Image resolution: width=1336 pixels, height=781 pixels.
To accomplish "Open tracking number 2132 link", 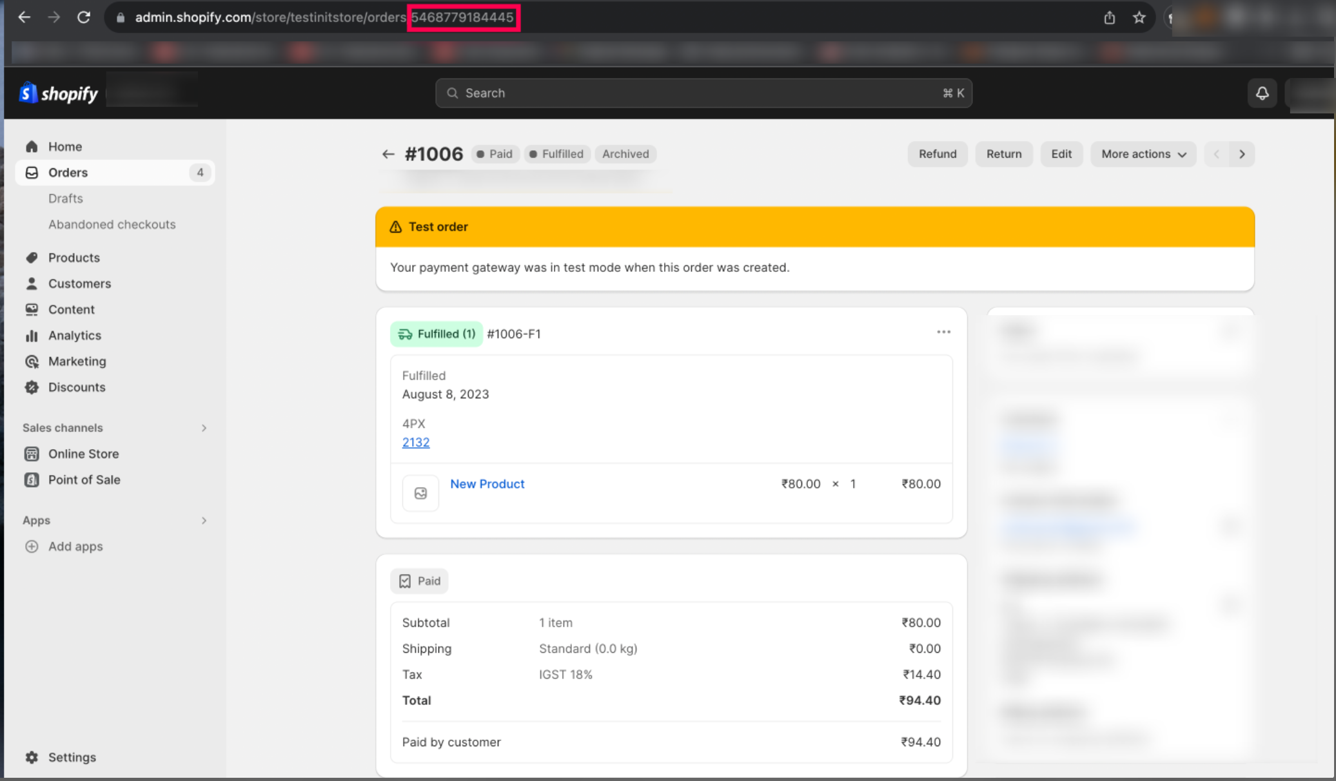I will tap(416, 442).
